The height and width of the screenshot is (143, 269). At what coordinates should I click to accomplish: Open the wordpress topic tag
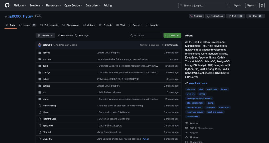coord(212,89)
